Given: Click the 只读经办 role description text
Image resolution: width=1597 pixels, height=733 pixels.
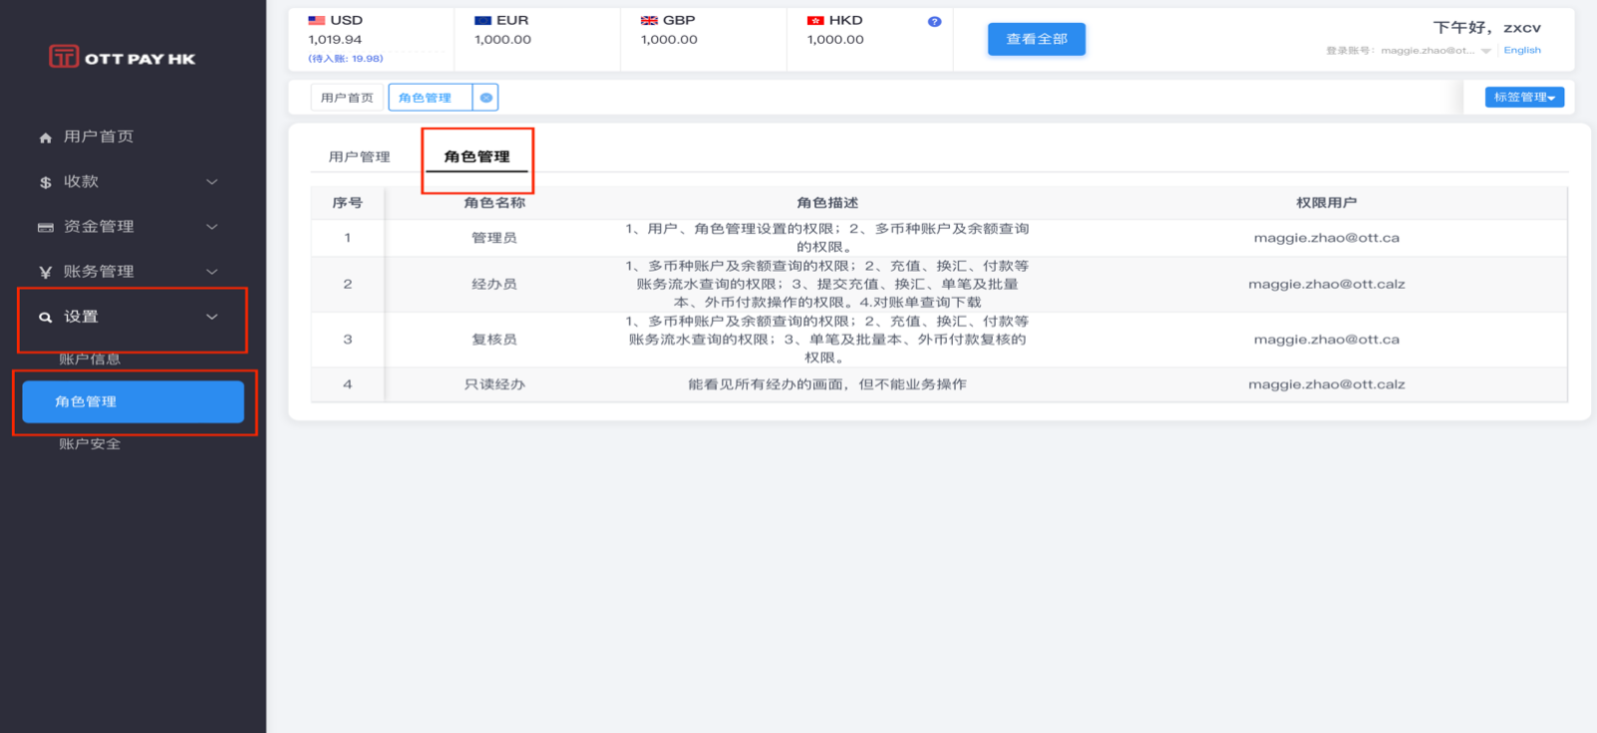Looking at the screenshot, I should pyautogui.click(x=827, y=384).
